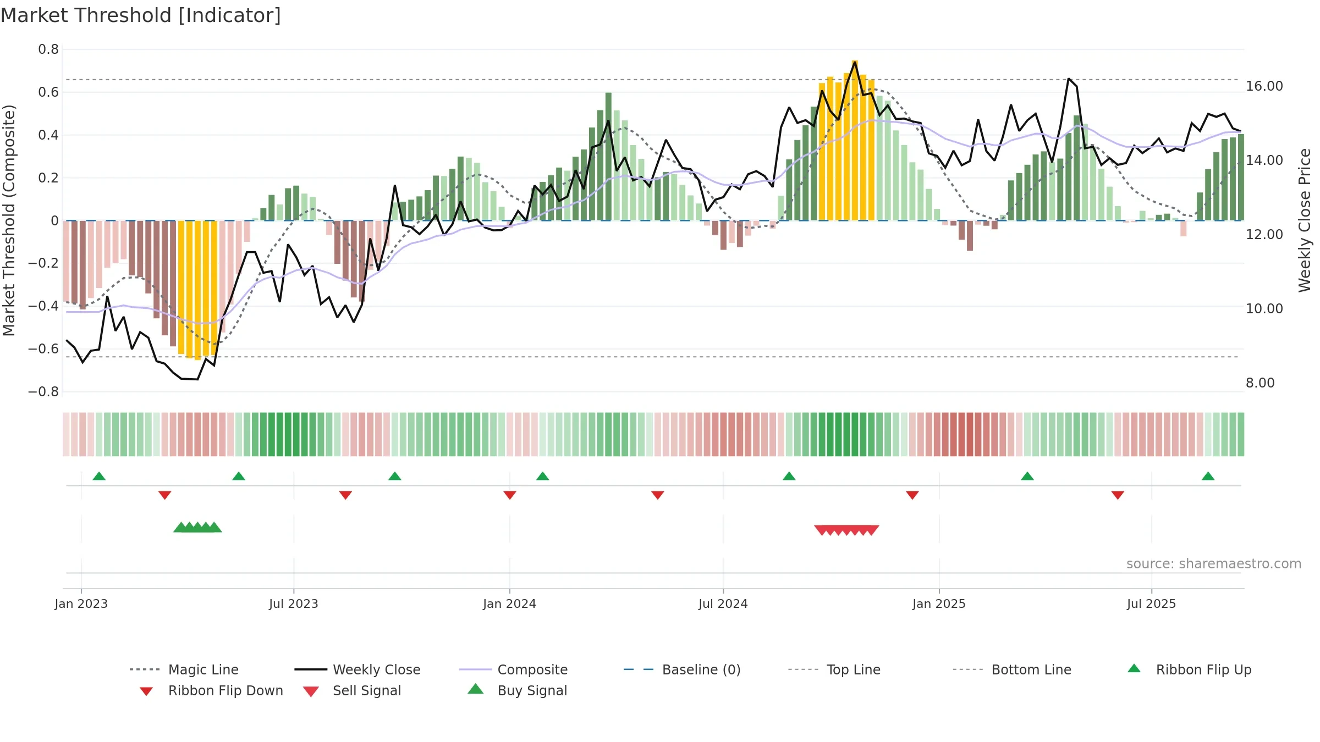Viewport: 1320px width, 742px height.
Task: Click the first green ribbon flip up marker near Jan 2023
Action: coord(99,476)
